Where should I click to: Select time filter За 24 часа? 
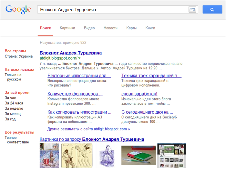click(14, 103)
